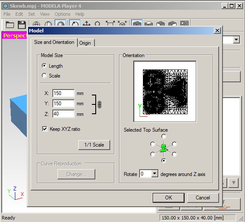
Task: Click the fit model to screen icon
Action: pos(122,23)
